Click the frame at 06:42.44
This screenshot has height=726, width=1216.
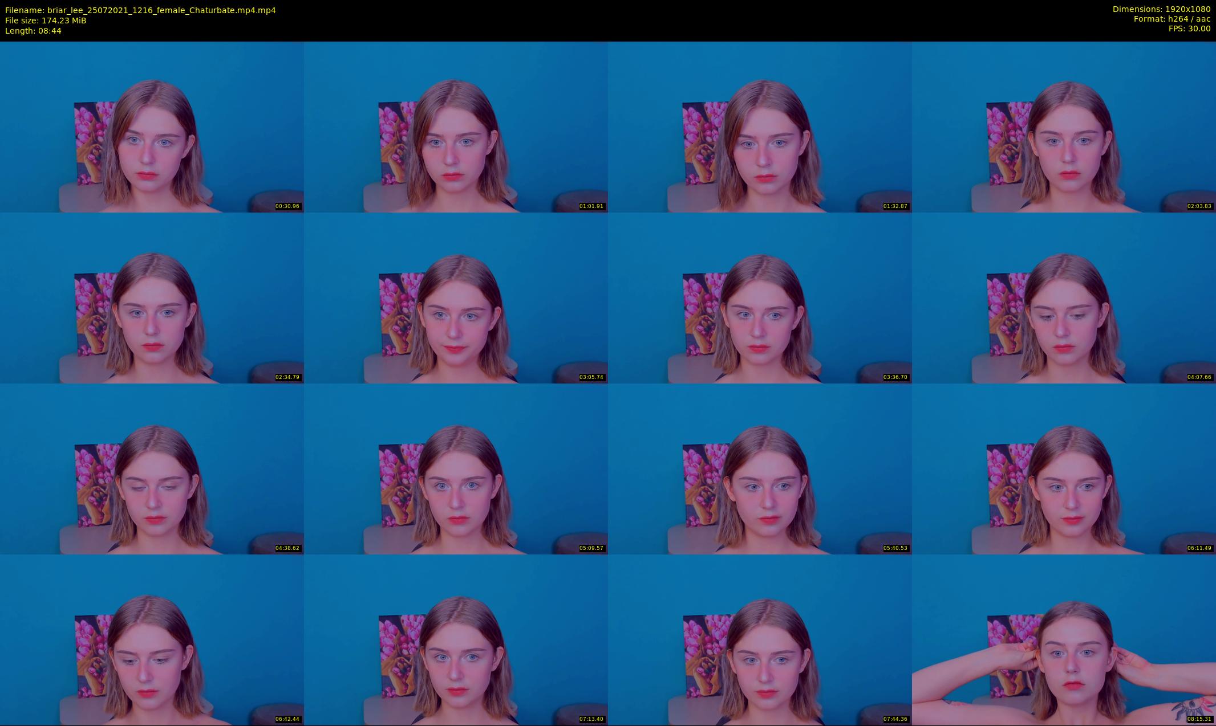pyautogui.click(x=152, y=639)
